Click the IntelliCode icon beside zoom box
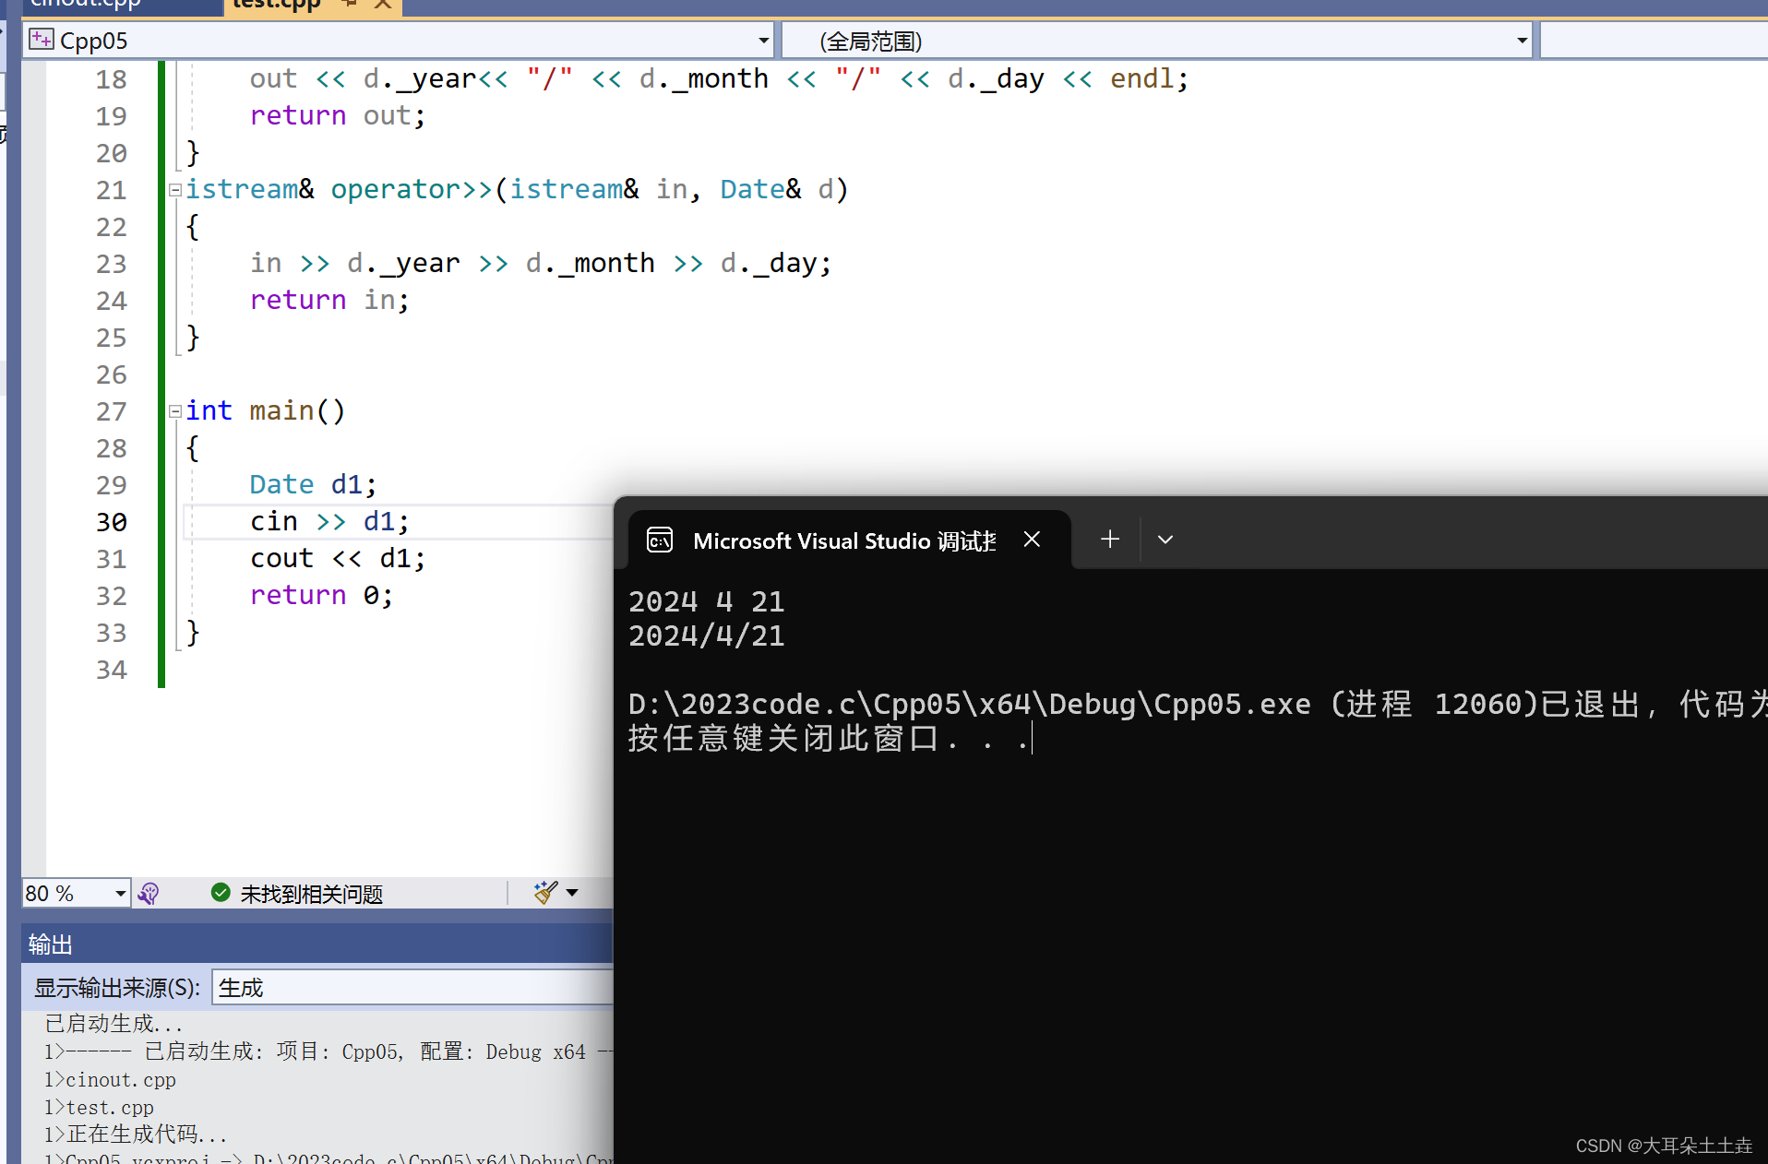The width and height of the screenshot is (1768, 1164). point(149,893)
